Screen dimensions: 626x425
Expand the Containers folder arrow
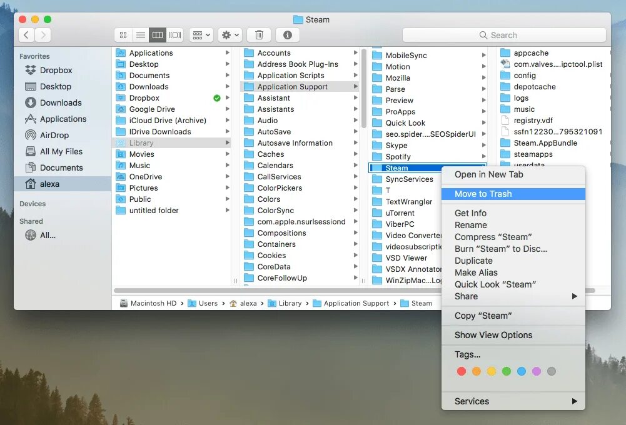pos(355,244)
